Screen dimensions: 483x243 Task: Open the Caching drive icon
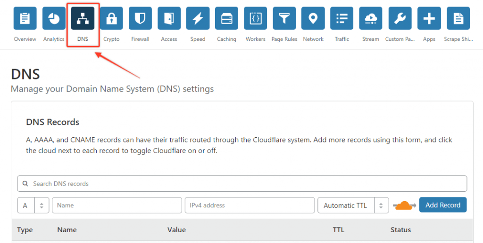(x=227, y=18)
